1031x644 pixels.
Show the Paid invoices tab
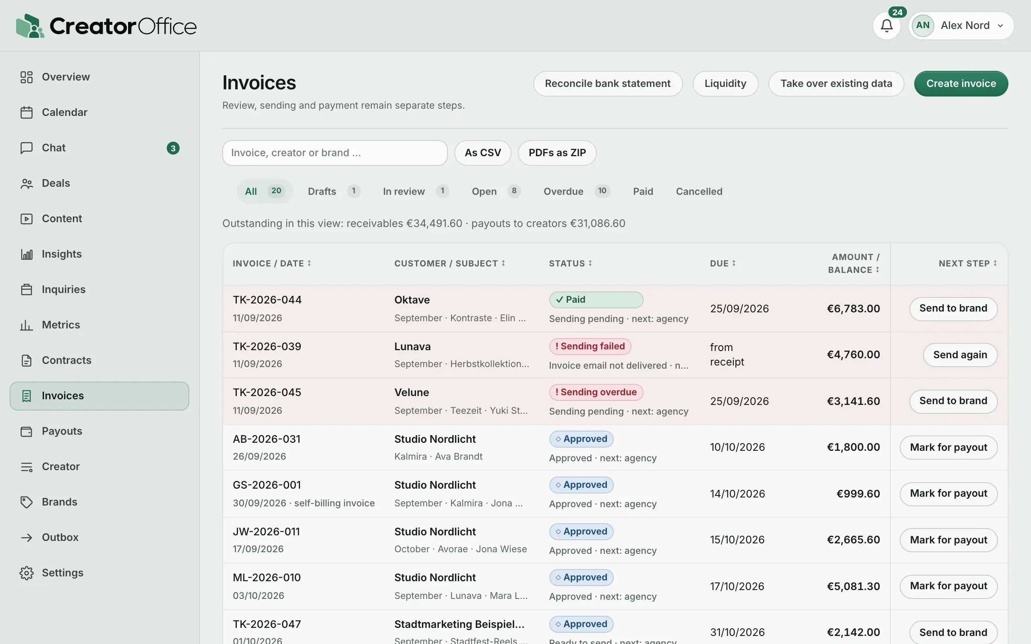pos(643,191)
